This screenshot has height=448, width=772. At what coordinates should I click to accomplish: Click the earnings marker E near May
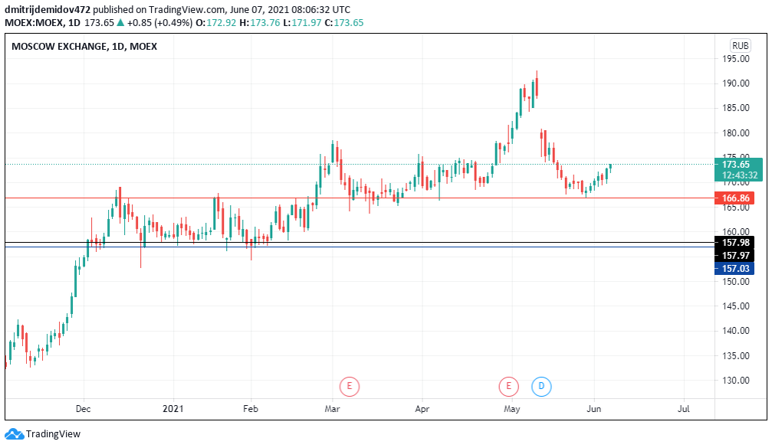pos(508,387)
